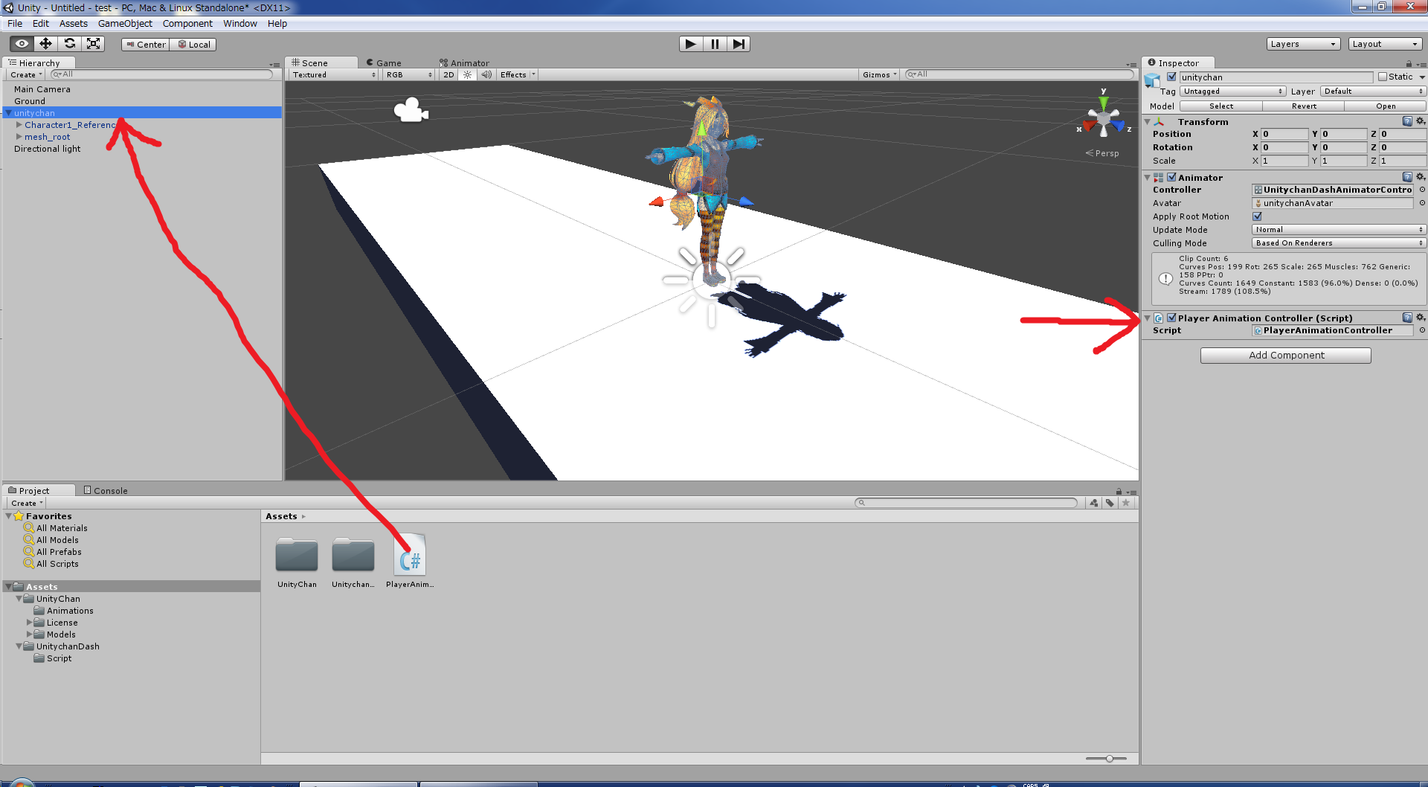
Task: Click search by label icon in Project
Action: 1110,503
